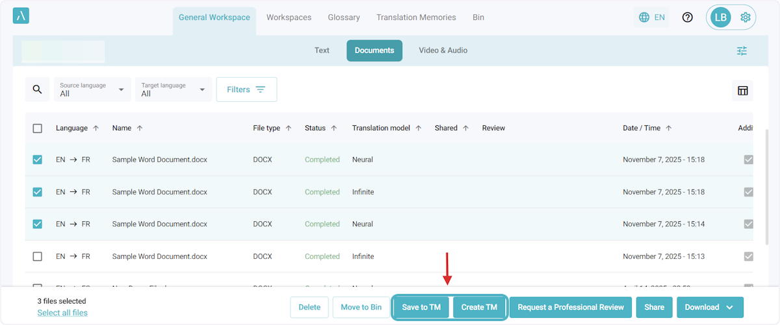Expand the Target language dropdown
The height and width of the screenshot is (325, 780).
point(174,90)
